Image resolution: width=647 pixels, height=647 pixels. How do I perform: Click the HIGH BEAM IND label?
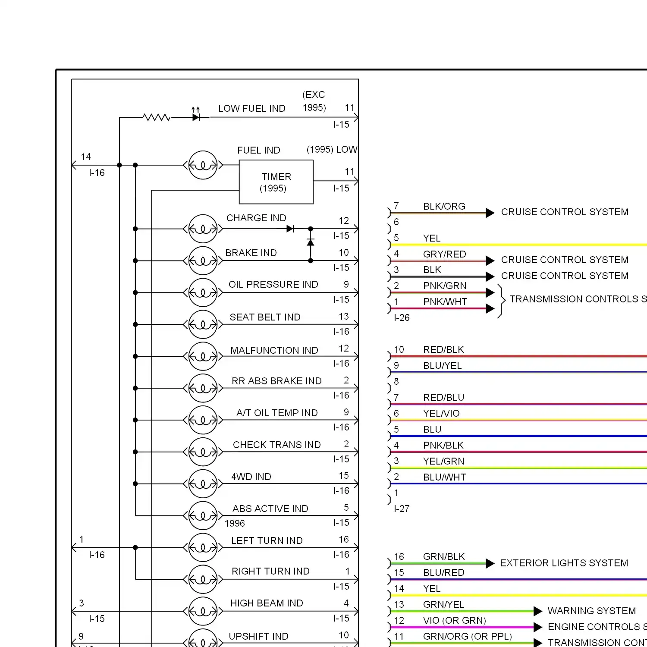[267, 603]
